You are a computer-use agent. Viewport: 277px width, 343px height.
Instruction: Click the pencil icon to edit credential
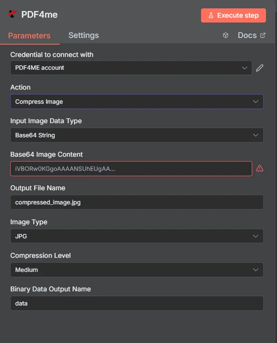click(260, 68)
